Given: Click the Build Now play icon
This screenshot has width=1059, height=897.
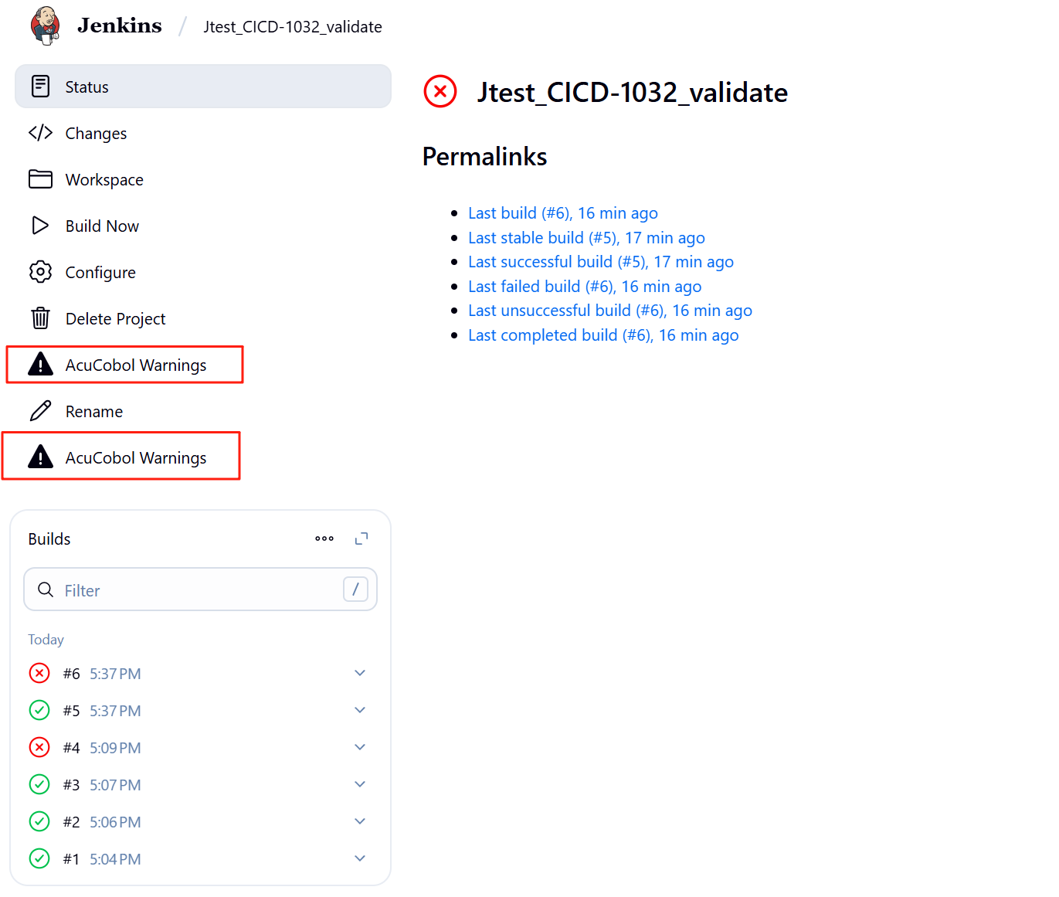Looking at the screenshot, I should (40, 226).
